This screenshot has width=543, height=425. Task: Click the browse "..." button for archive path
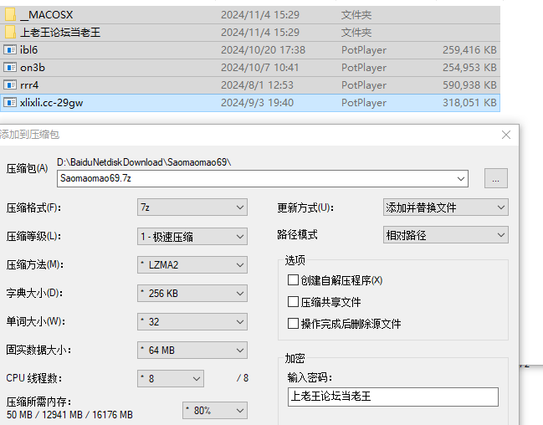pos(496,179)
